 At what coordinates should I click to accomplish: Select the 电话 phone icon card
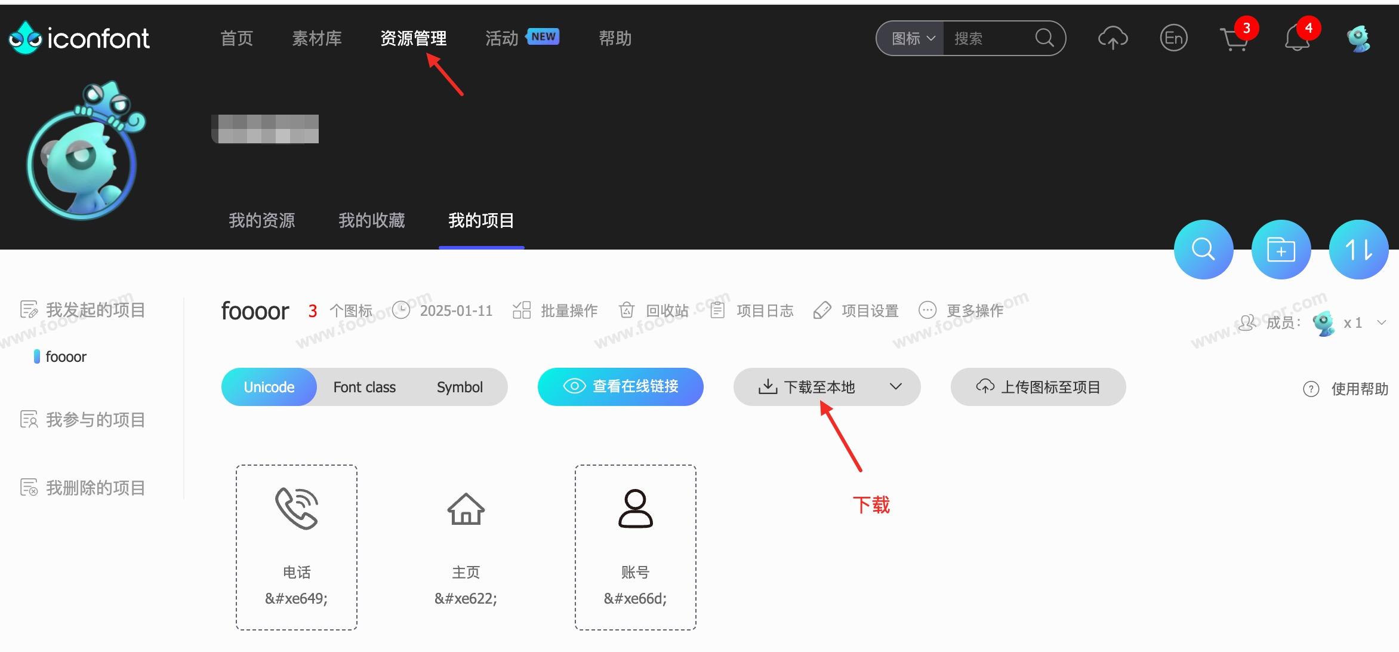tap(297, 547)
